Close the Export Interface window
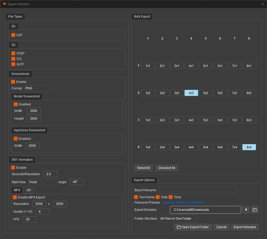The image size is (267, 239). [x=263, y=4]
